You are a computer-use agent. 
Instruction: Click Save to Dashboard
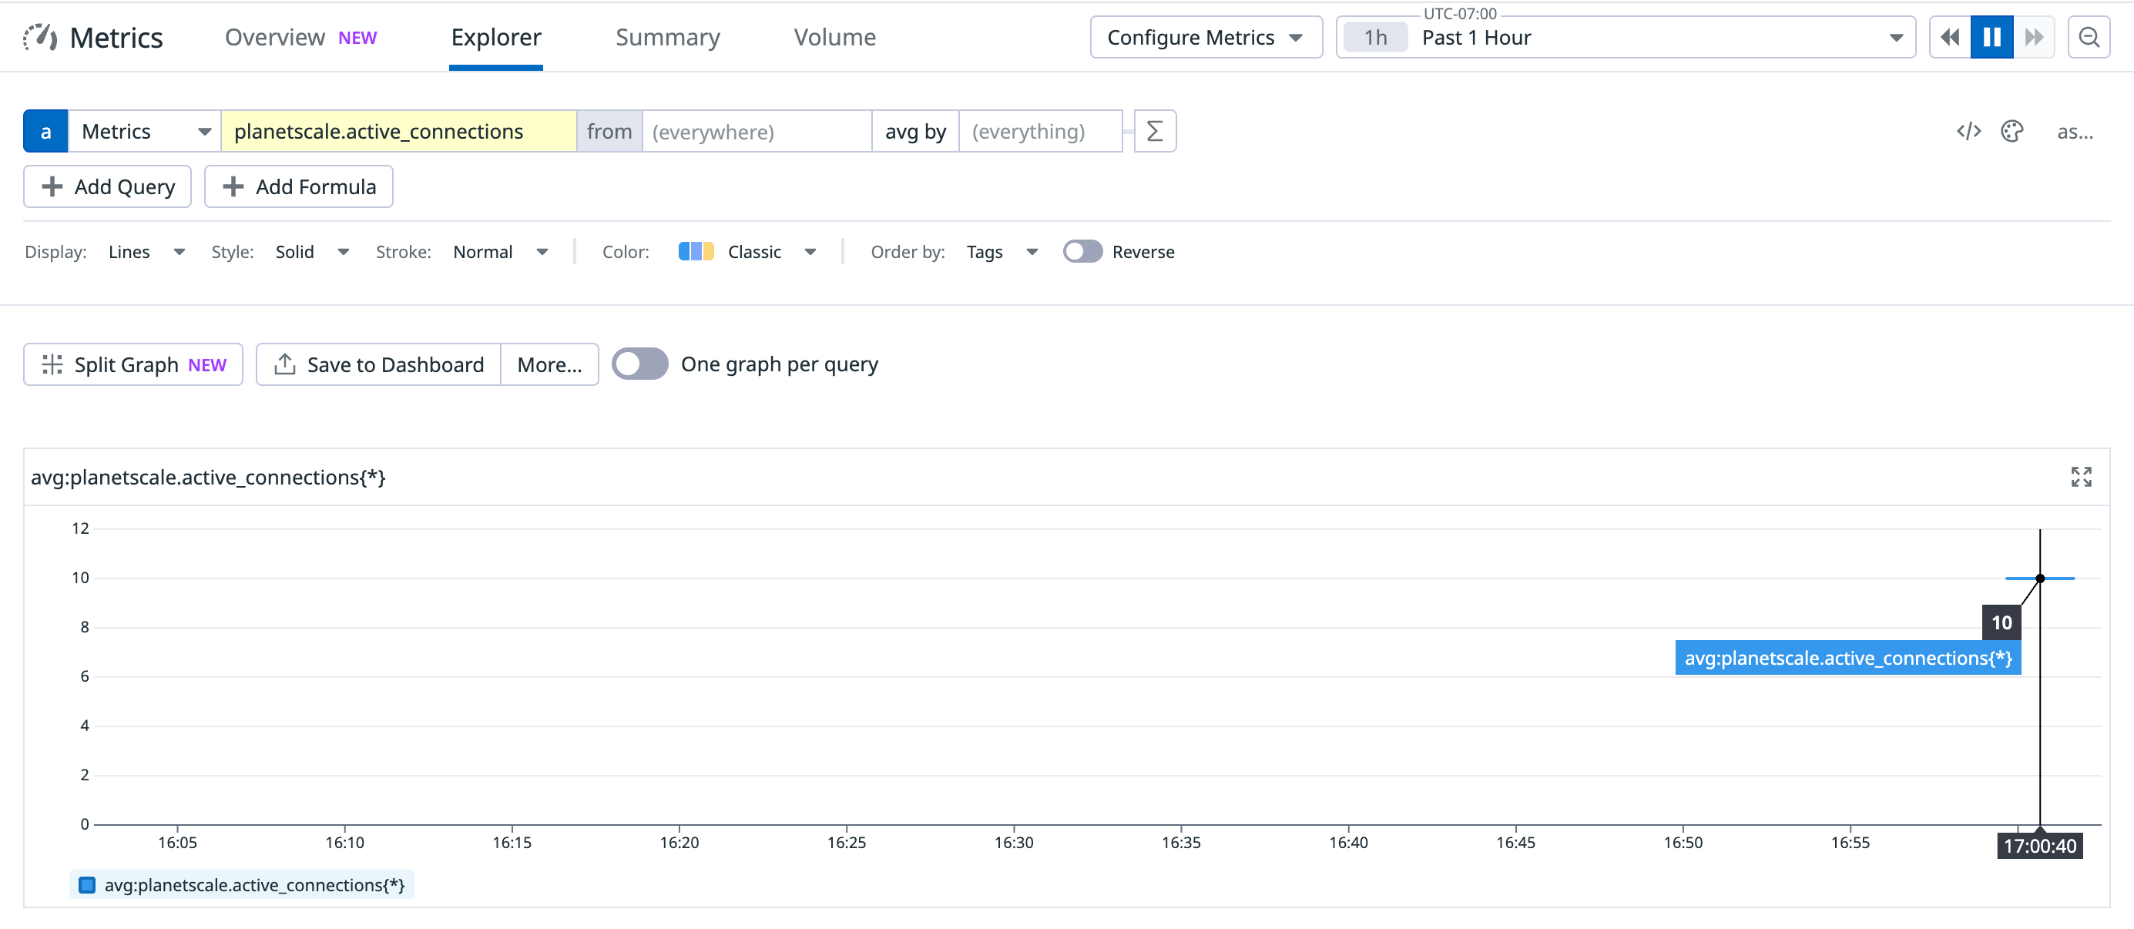(378, 364)
